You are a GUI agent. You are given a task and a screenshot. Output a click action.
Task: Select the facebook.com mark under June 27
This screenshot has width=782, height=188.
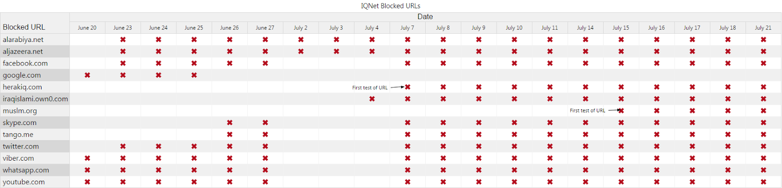point(265,63)
